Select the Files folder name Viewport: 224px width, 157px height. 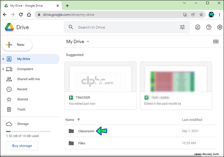point(82,143)
